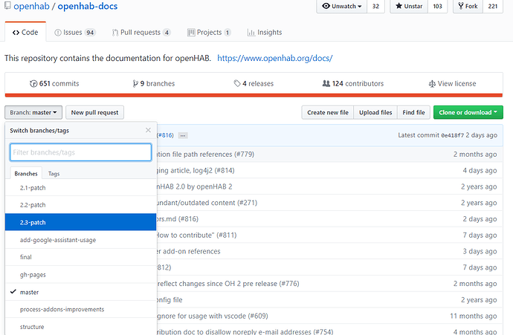Open the Issues tab
513x335 pixels.
tap(75, 33)
